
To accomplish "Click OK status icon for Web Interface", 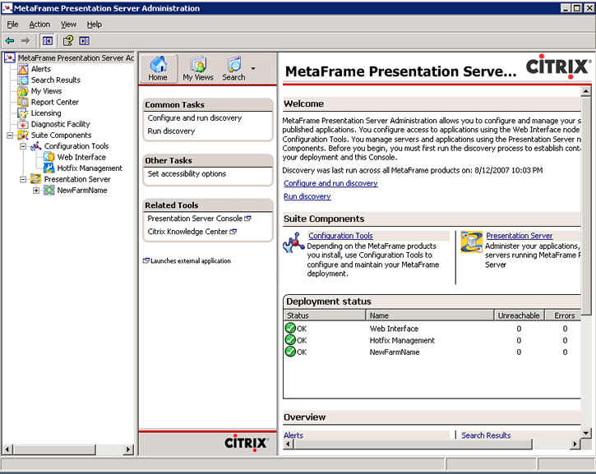I will pos(290,328).
